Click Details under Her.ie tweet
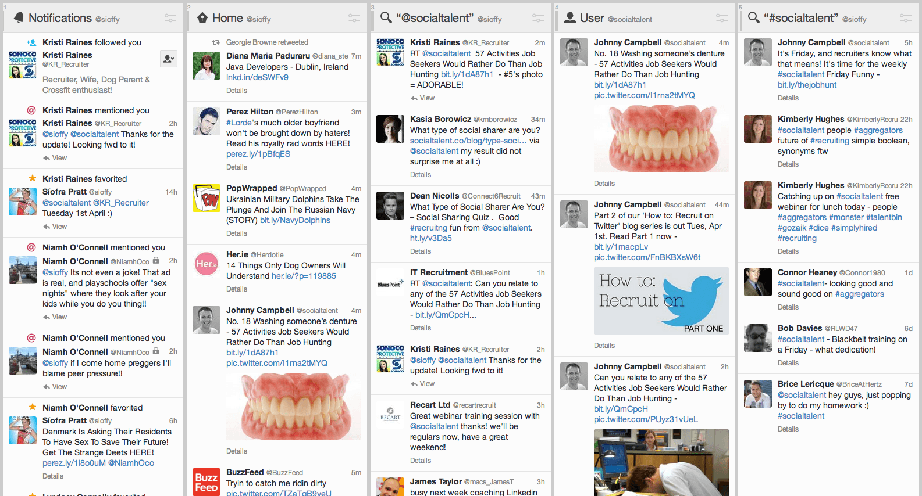The image size is (922, 496). 237,289
